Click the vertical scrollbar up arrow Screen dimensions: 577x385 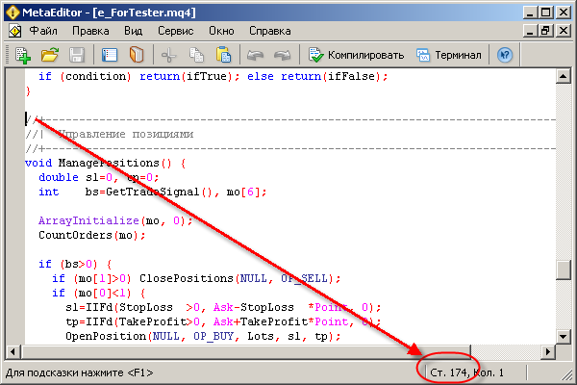tap(563, 76)
